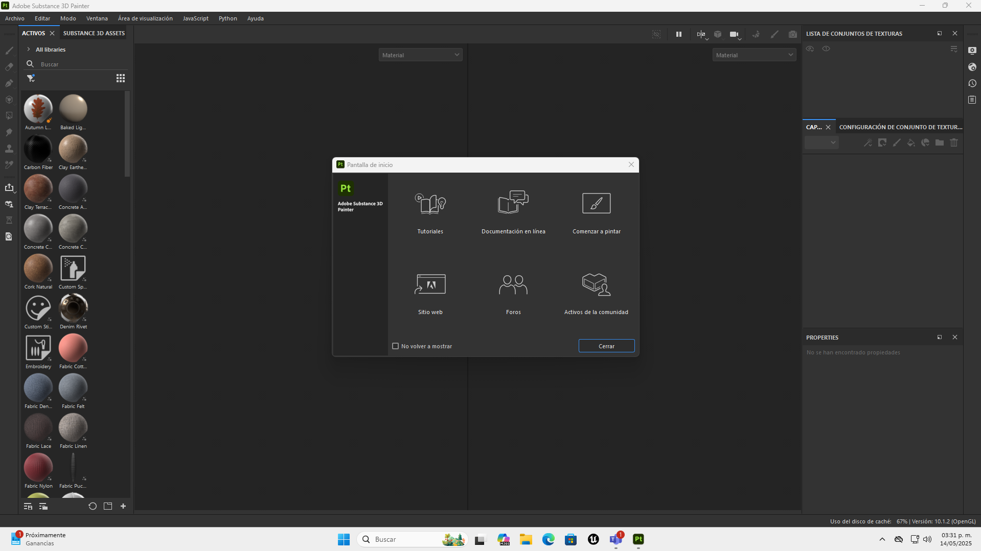Open the Tutoriales icon
The width and height of the screenshot is (981, 551).
(430, 203)
